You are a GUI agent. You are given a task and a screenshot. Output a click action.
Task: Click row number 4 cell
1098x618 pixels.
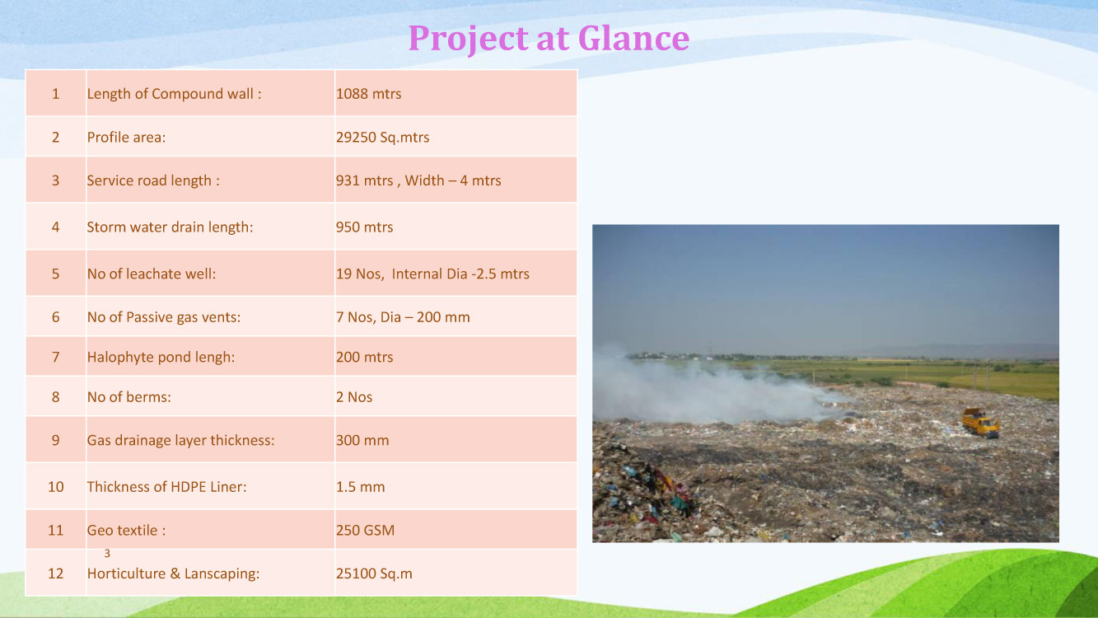tap(56, 227)
